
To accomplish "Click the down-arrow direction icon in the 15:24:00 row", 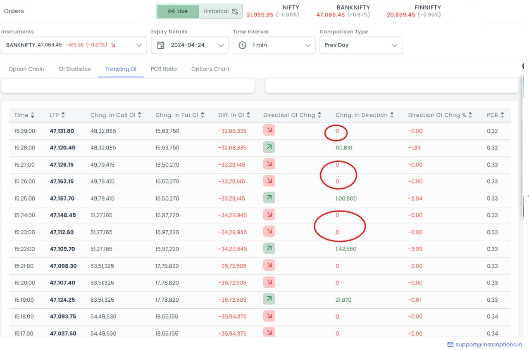I will tap(269, 215).
